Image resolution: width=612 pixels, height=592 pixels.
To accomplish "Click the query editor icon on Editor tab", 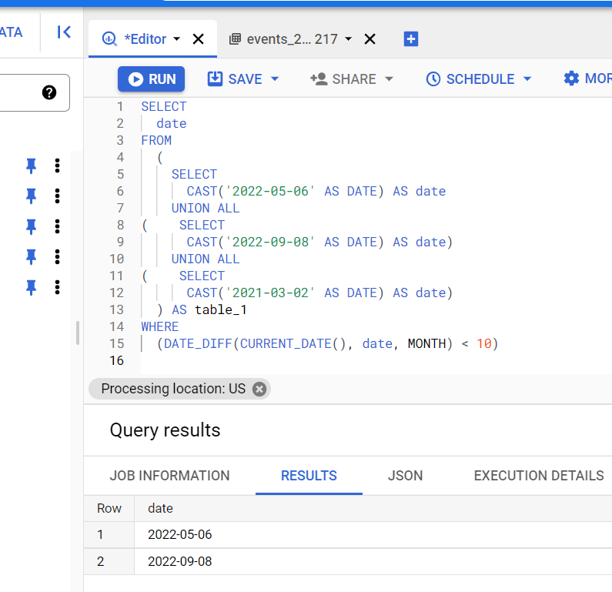I will [109, 39].
